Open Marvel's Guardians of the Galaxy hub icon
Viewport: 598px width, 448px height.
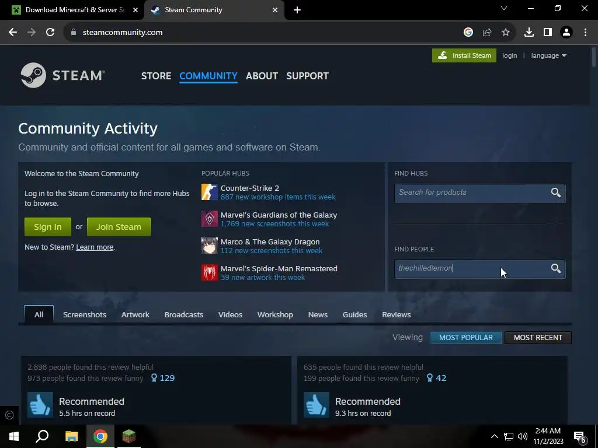coord(210,219)
